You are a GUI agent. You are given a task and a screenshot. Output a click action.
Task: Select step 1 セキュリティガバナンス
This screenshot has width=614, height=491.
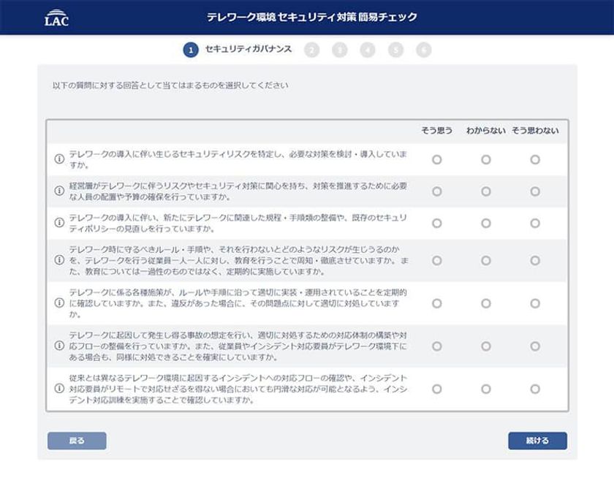[191, 50]
